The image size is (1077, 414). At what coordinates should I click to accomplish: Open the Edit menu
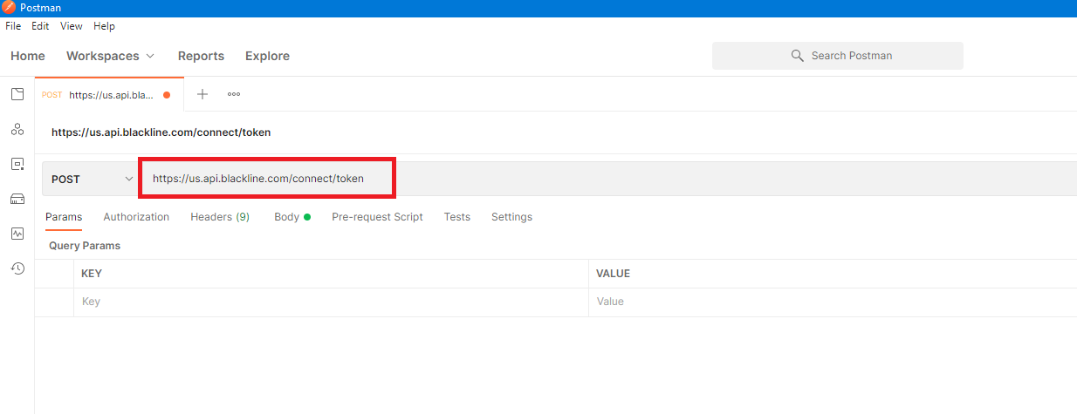click(x=40, y=26)
